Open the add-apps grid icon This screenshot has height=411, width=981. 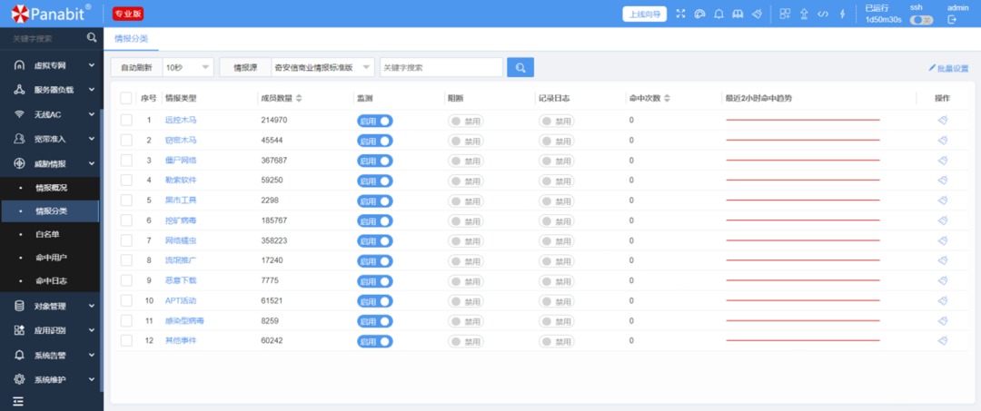[x=785, y=15]
